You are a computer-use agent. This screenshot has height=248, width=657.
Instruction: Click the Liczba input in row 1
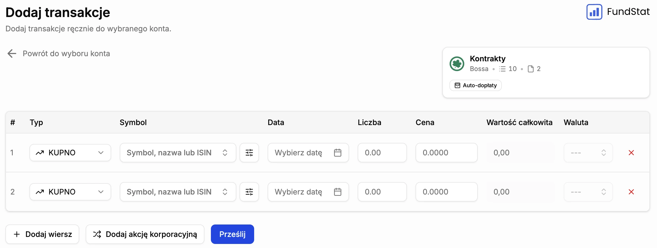point(382,153)
